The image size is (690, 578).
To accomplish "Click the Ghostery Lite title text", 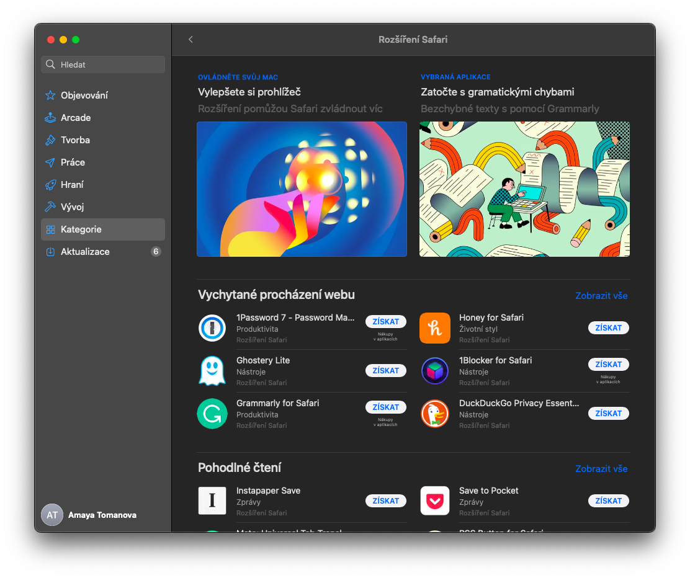I will click(263, 360).
